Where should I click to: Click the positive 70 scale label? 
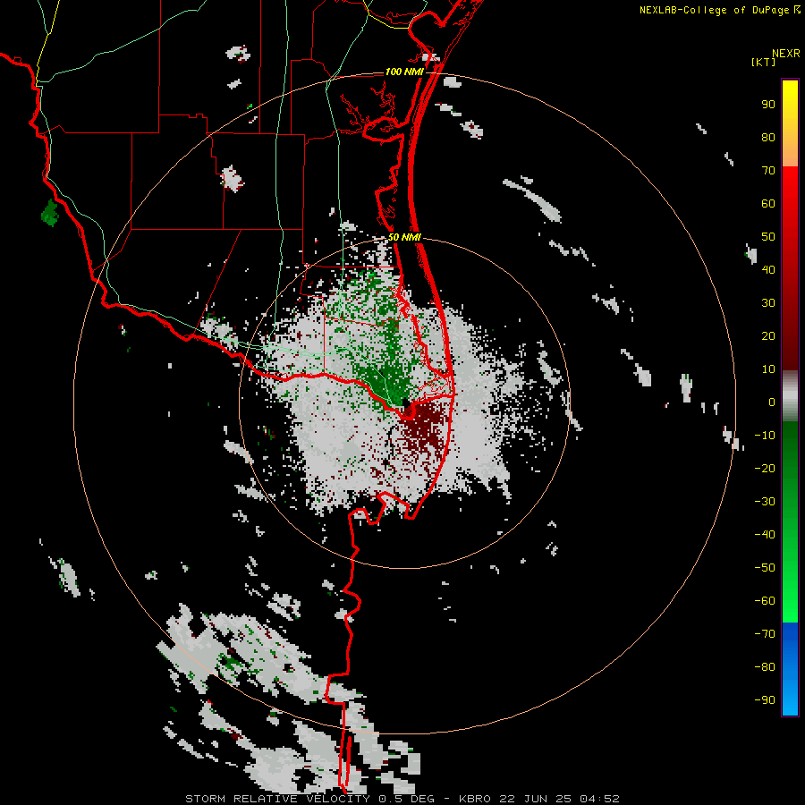(x=768, y=171)
